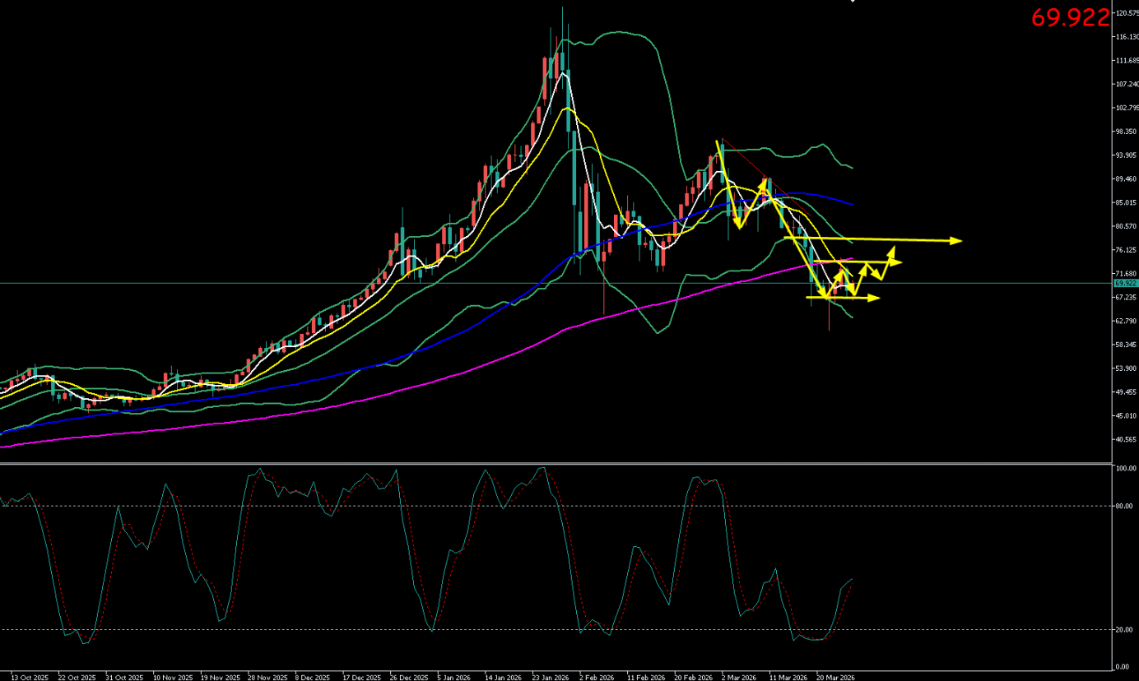
Task: Click the upper Bollinger band's right end
Action: coord(852,168)
